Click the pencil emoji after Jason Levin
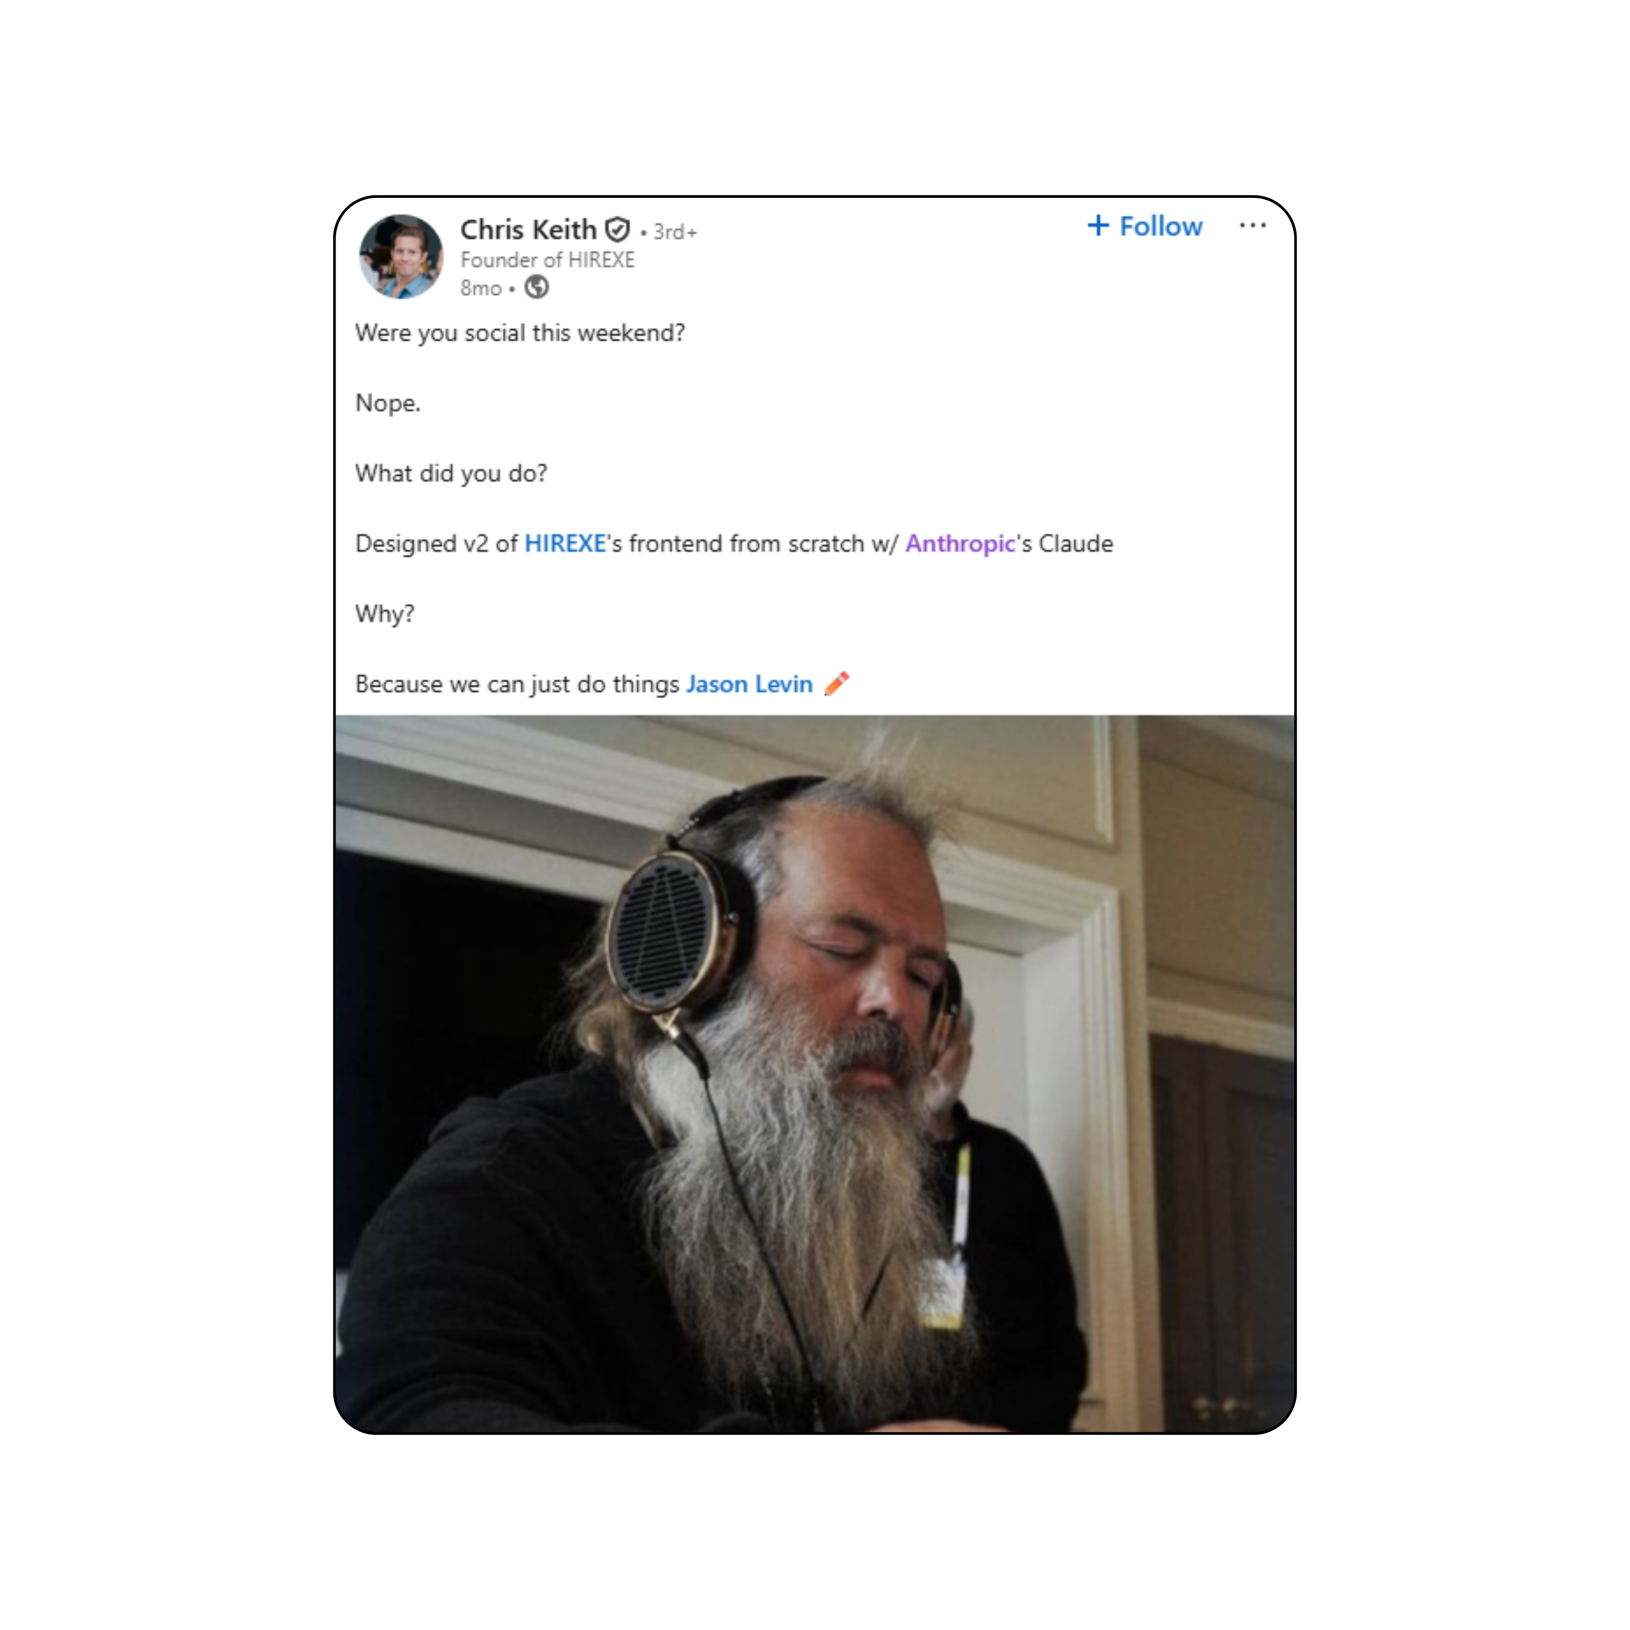Image resolution: width=1630 pixels, height=1630 pixels. pyautogui.click(x=836, y=683)
